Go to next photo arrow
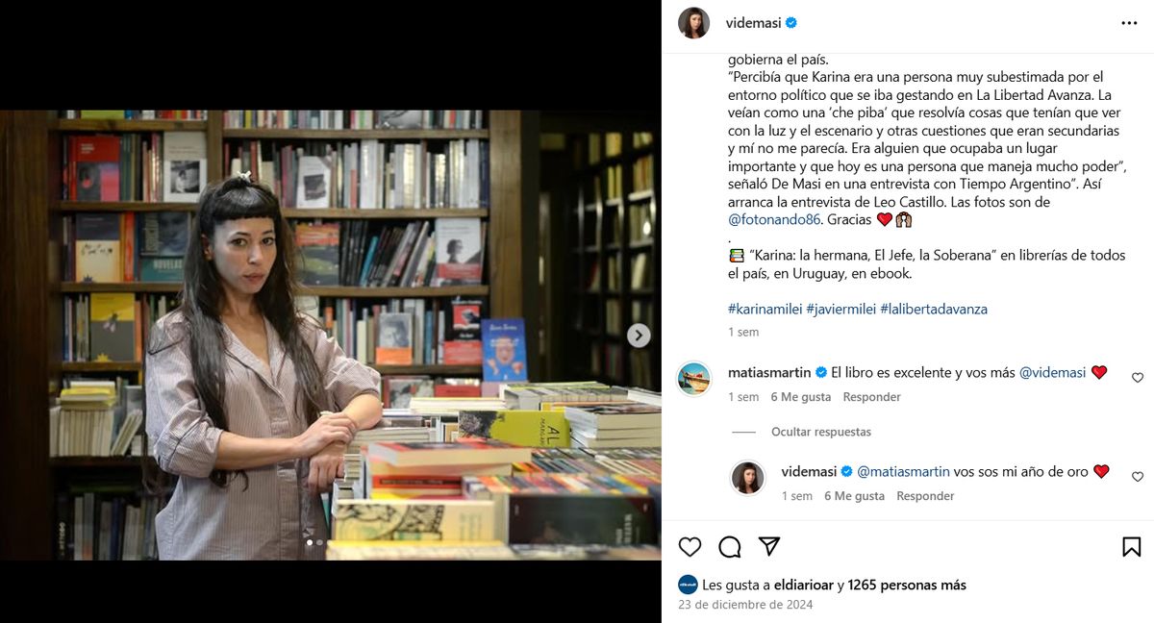Screen dimensions: 1154x623 click(639, 336)
